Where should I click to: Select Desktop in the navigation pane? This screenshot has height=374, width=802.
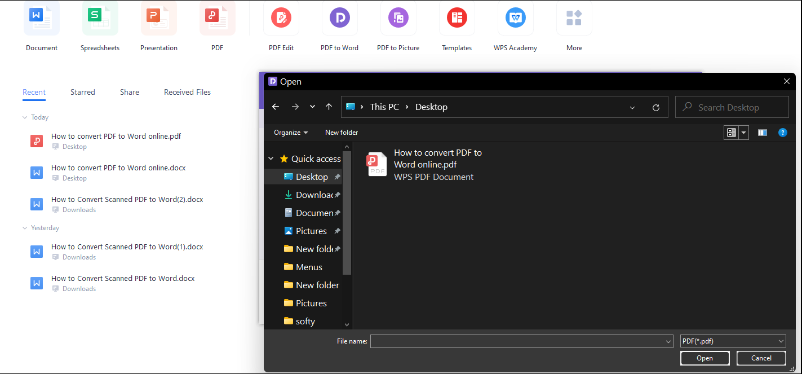(307, 177)
